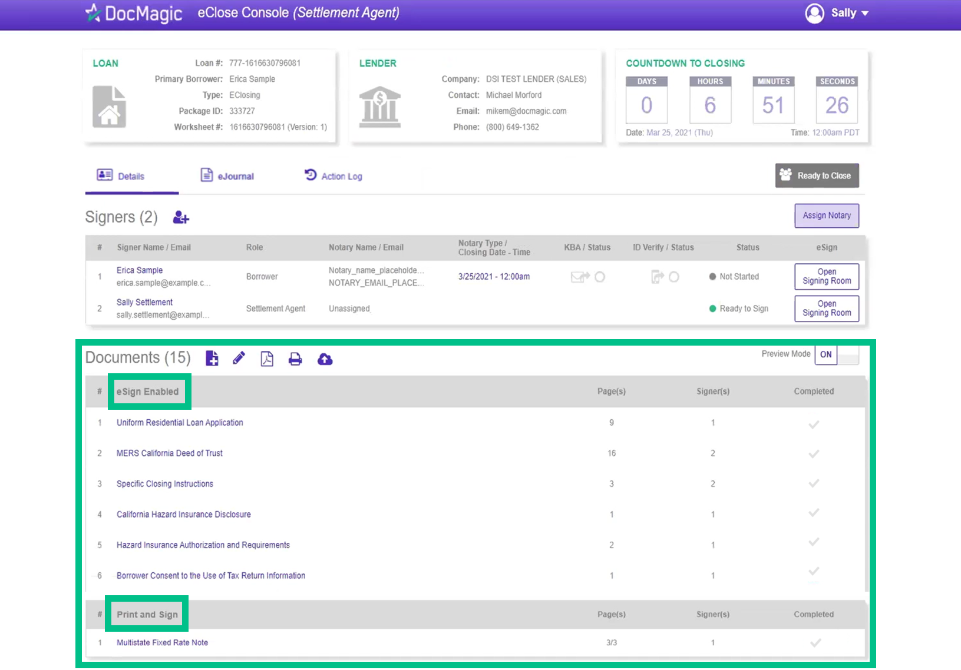
Task: Click completed checkmark for Specific Closing Instructions
Action: click(x=814, y=483)
